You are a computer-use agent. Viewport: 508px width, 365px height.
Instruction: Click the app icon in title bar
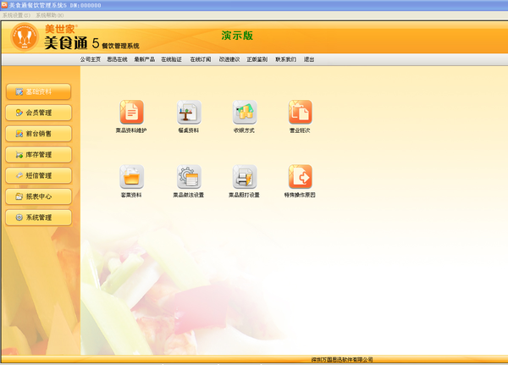[4, 5]
